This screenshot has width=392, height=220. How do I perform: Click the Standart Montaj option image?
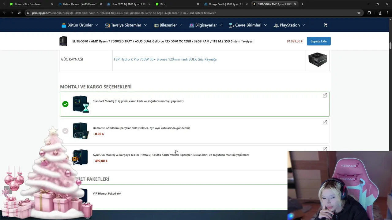[x=81, y=104]
